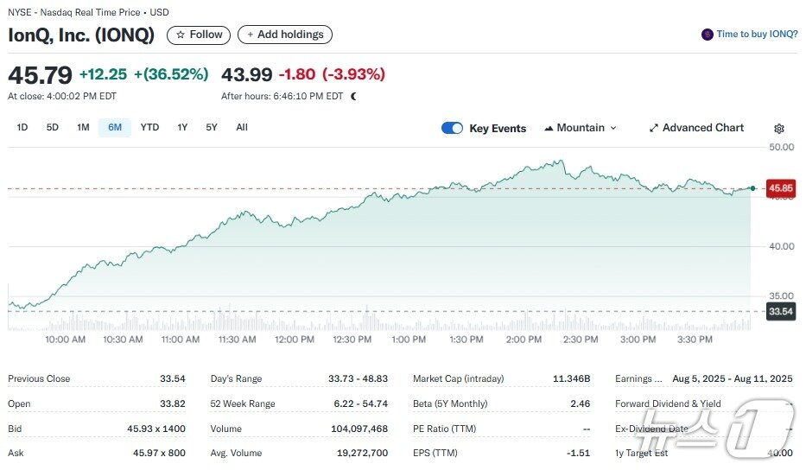Image resolution: width=806 pixels, height=470 pixels.
Task: Click the after-hours moon icon
Action: 353,96
